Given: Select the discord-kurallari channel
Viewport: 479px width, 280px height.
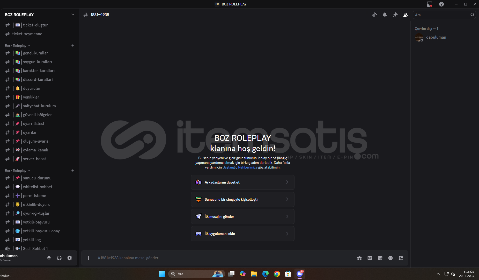Looking at the screenshot, I should 39,80.
